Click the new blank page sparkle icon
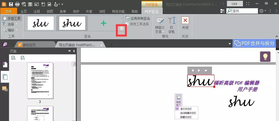 tap(43, 4)
